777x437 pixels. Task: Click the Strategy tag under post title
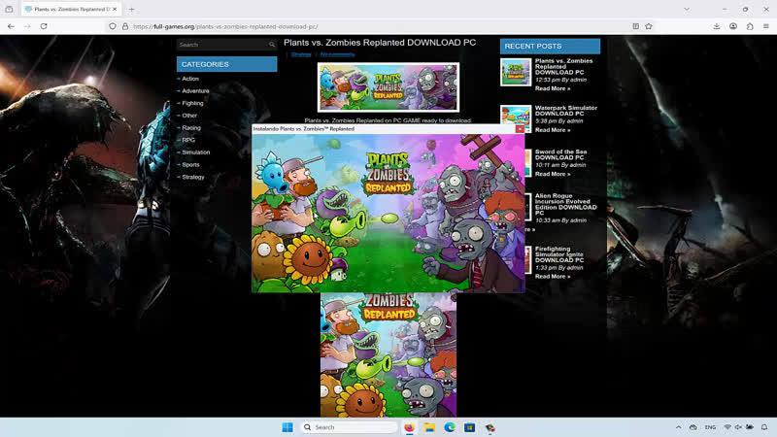click(301, 54)
